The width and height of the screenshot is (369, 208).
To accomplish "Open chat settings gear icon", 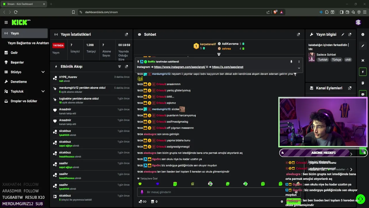I will [x=282, y=202].
